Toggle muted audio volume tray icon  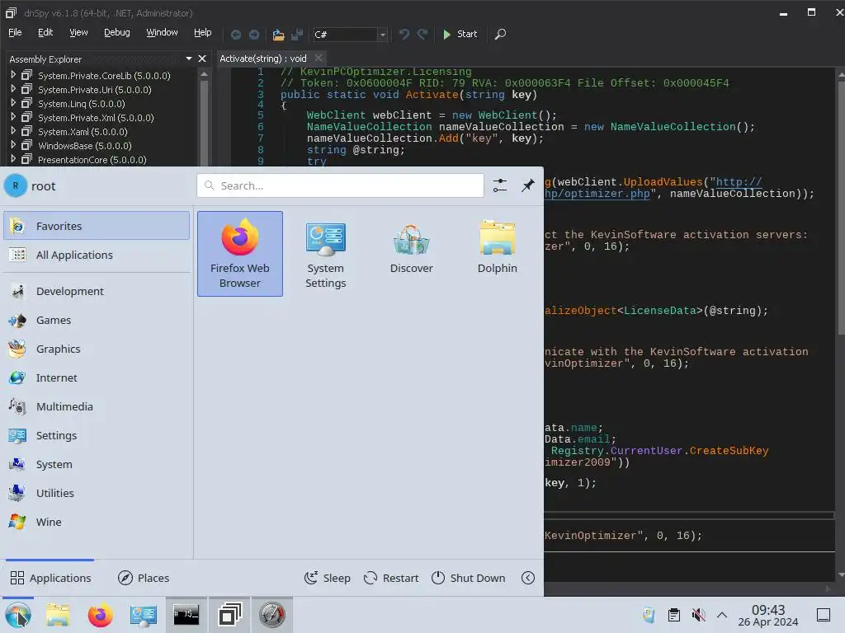[698, 615]
